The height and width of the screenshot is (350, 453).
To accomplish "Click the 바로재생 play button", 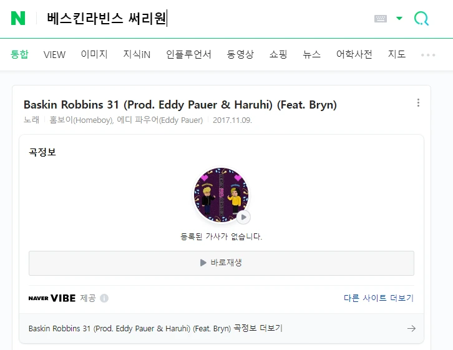I will coord(222,263).
